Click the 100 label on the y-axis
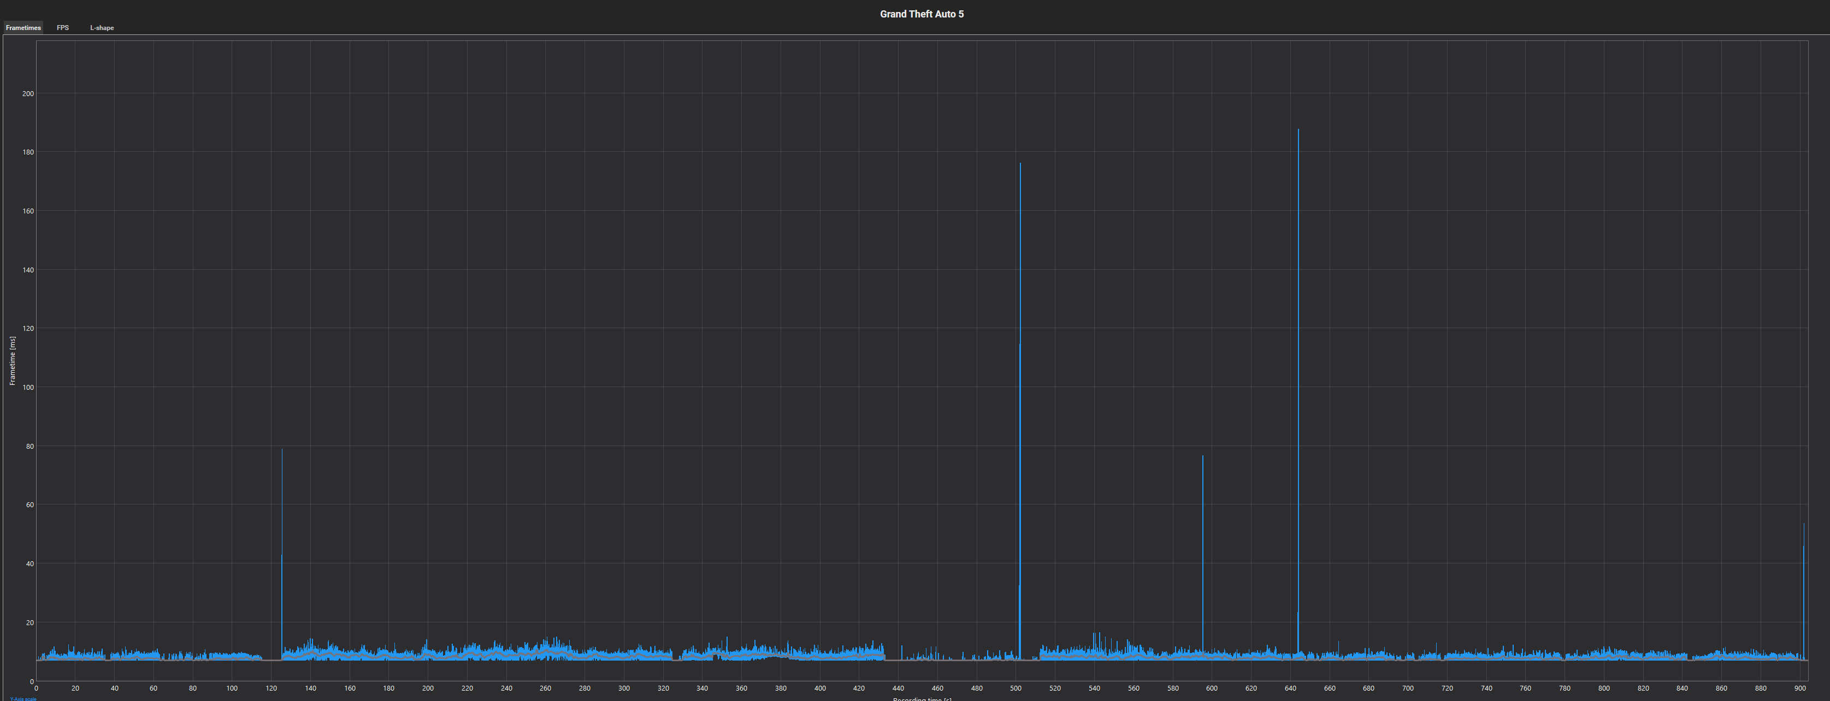The width and height of the screenshot is (1830, 701). tap(28, 388)
